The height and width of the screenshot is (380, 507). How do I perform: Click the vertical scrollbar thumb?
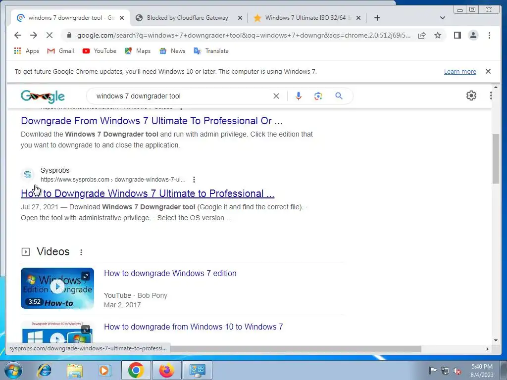tap(496, 159)
